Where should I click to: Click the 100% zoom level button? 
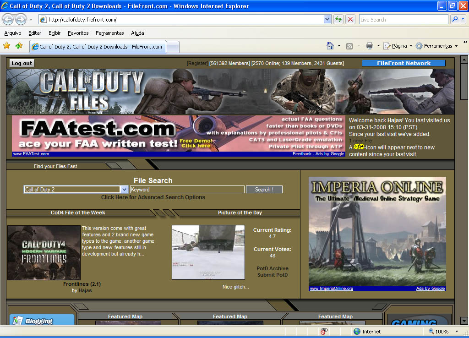click(438, 332)
